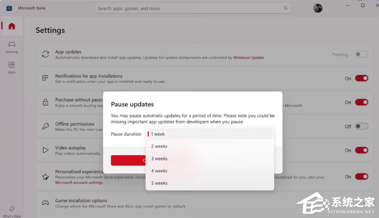Select 1 week pause duration
The height and width of the screenshot is (218, 379).
click(210, 134)
